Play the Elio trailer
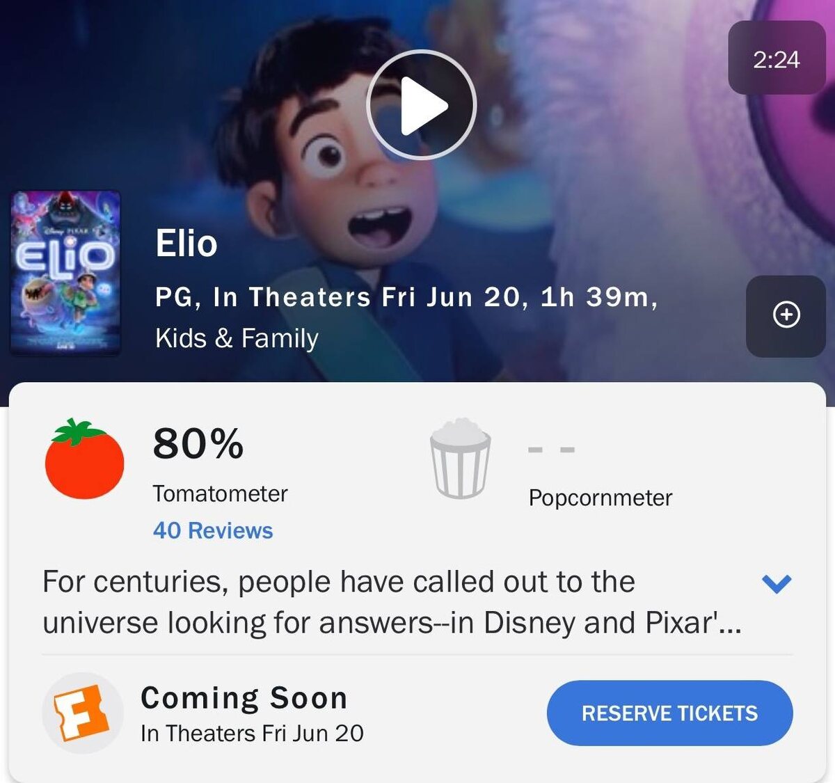Viewport: 835px width, 783px height. pyautogui.click(x=421, y=105)
